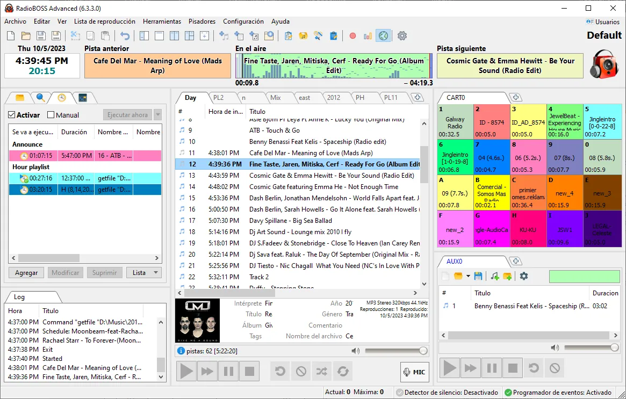Add a new cart tab next to CART0
626x399 pixels.
(515, 97)
